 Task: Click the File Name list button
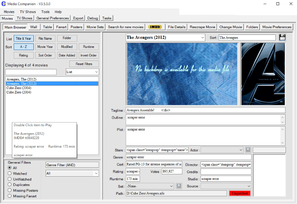tap(45, 39)
